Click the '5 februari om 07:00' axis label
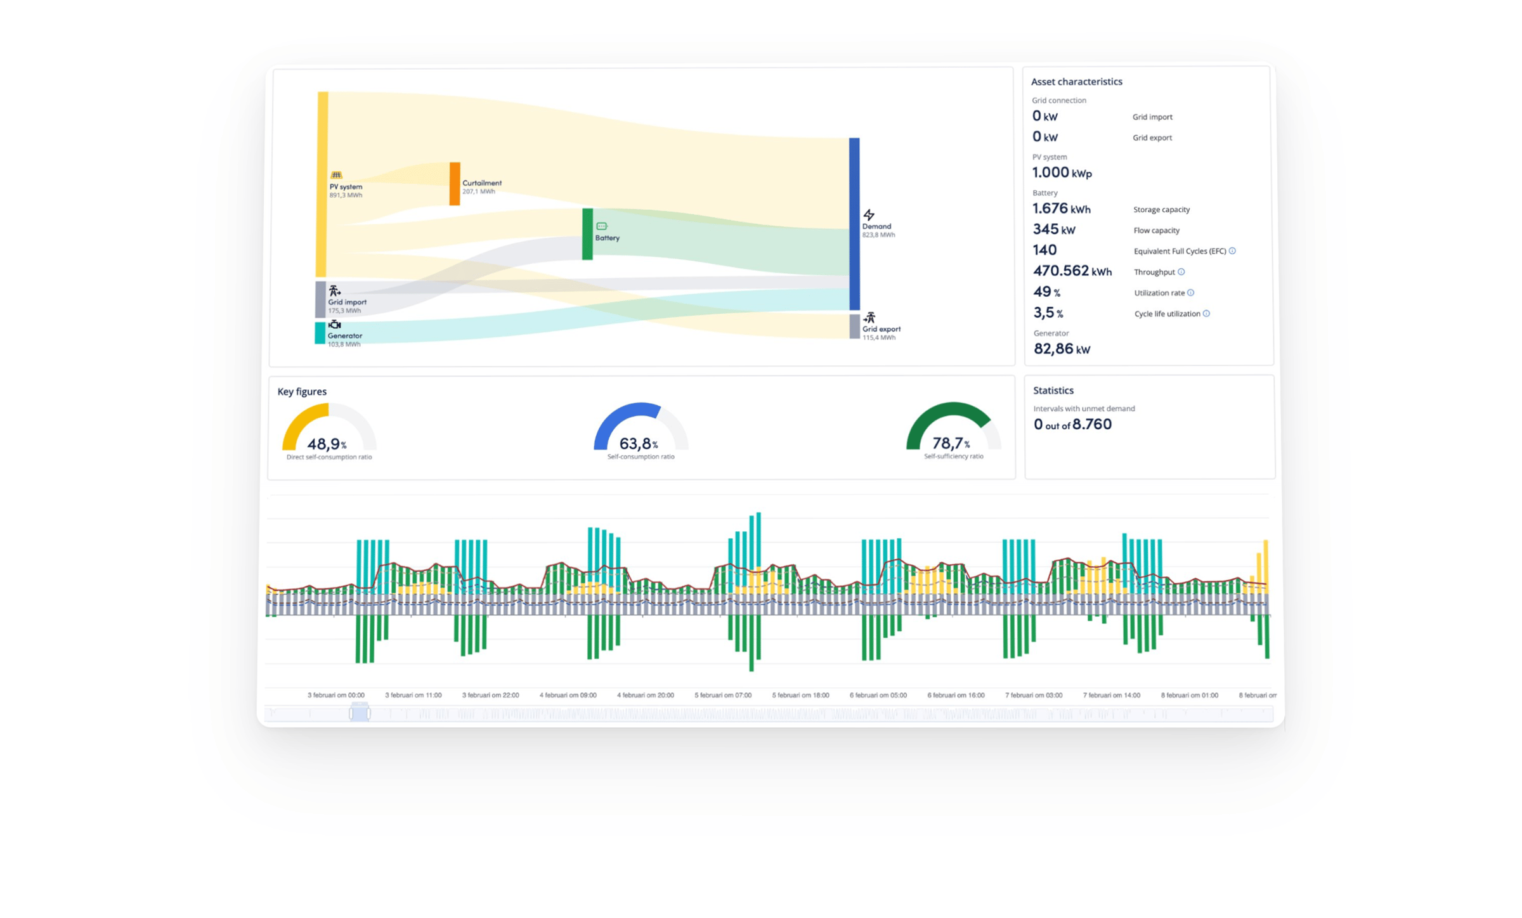This screenshot has width=1522, height=918. point(722,695)
